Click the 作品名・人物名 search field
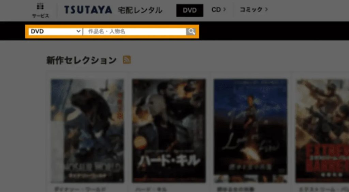349x192 pixels. [x=135, y=31]
